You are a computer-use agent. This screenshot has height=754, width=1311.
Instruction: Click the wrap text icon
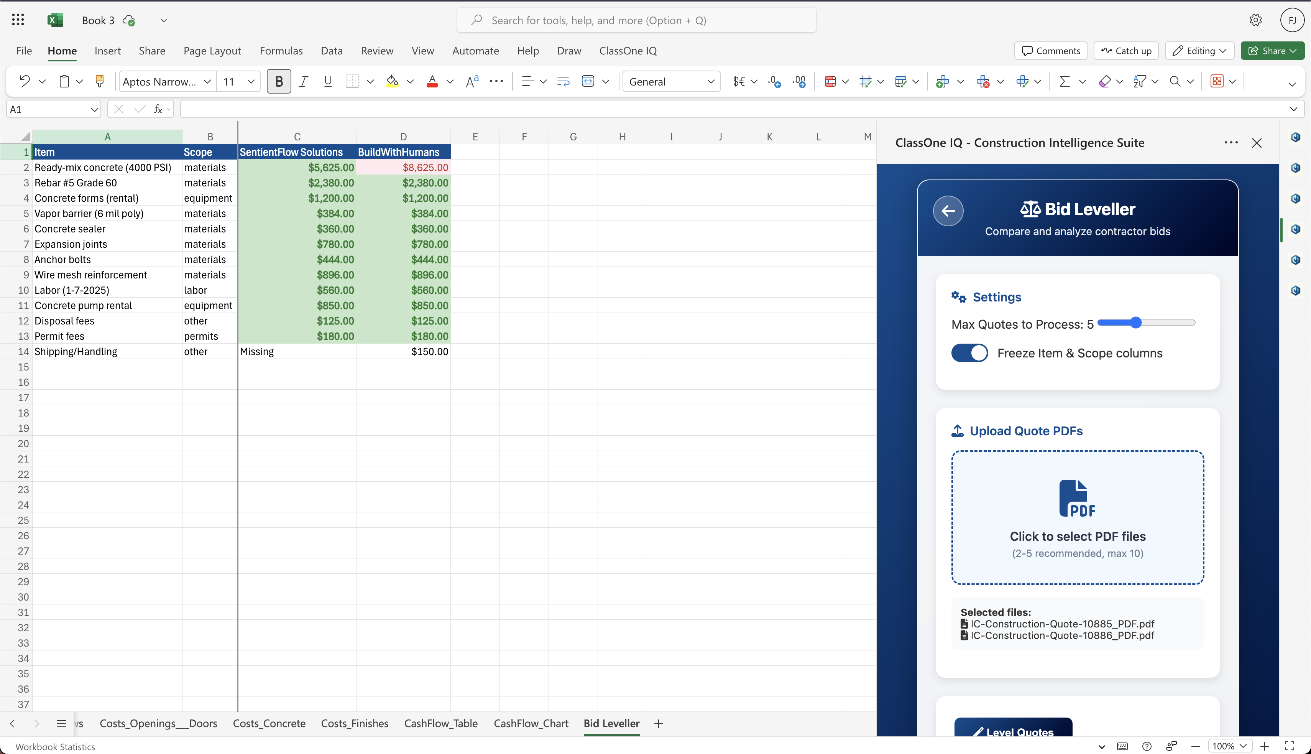(x=563, y=81)
